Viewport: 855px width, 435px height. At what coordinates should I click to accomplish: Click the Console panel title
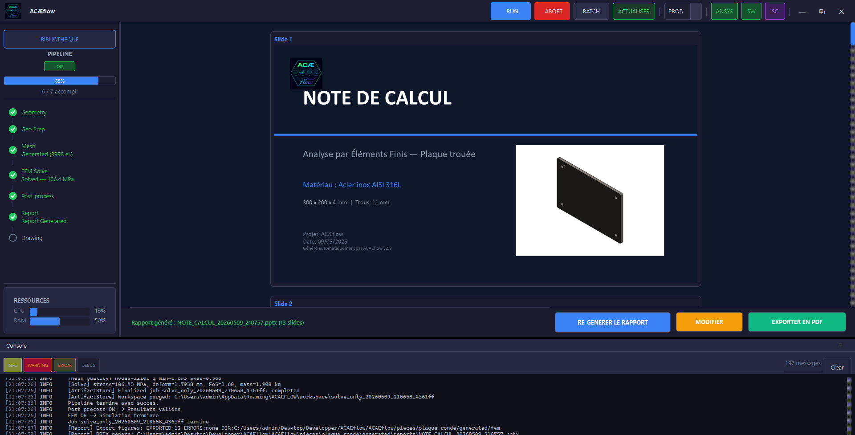[x=16, y=346]
